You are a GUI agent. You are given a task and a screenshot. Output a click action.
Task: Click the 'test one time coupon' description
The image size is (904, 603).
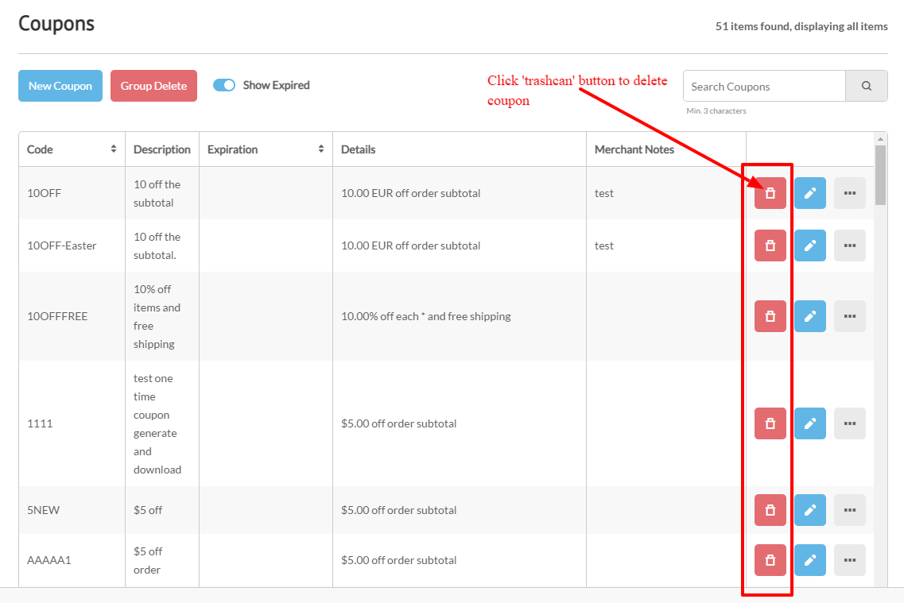[157, 424]
